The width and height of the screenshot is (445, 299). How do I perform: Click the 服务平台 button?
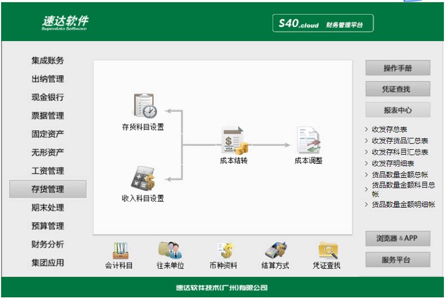click(x=398, y=260)
